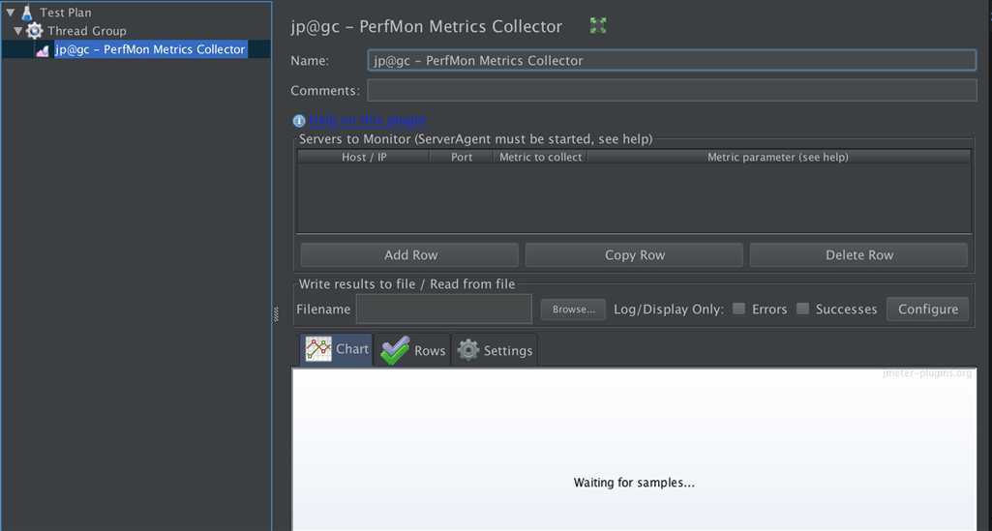Image resolution: width=992 pixels, height=531 pixels.
Task: Click the Metric to collect column header
Action: [540, 157]
